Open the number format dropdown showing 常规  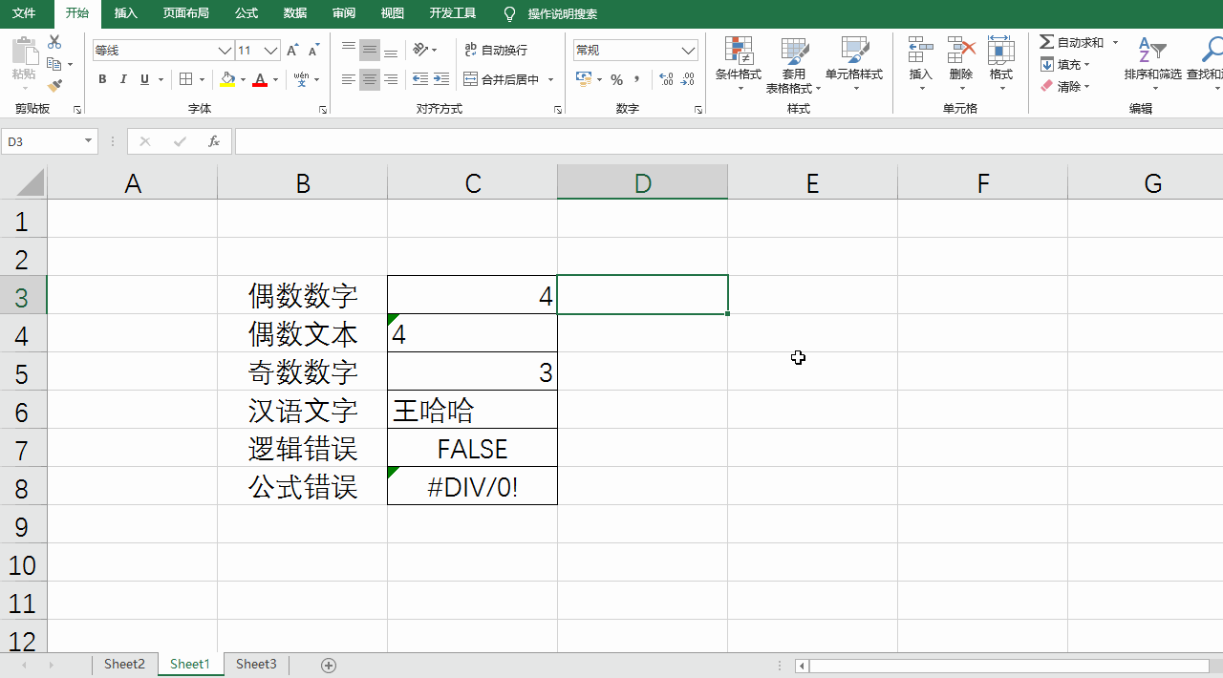[686, 50]
